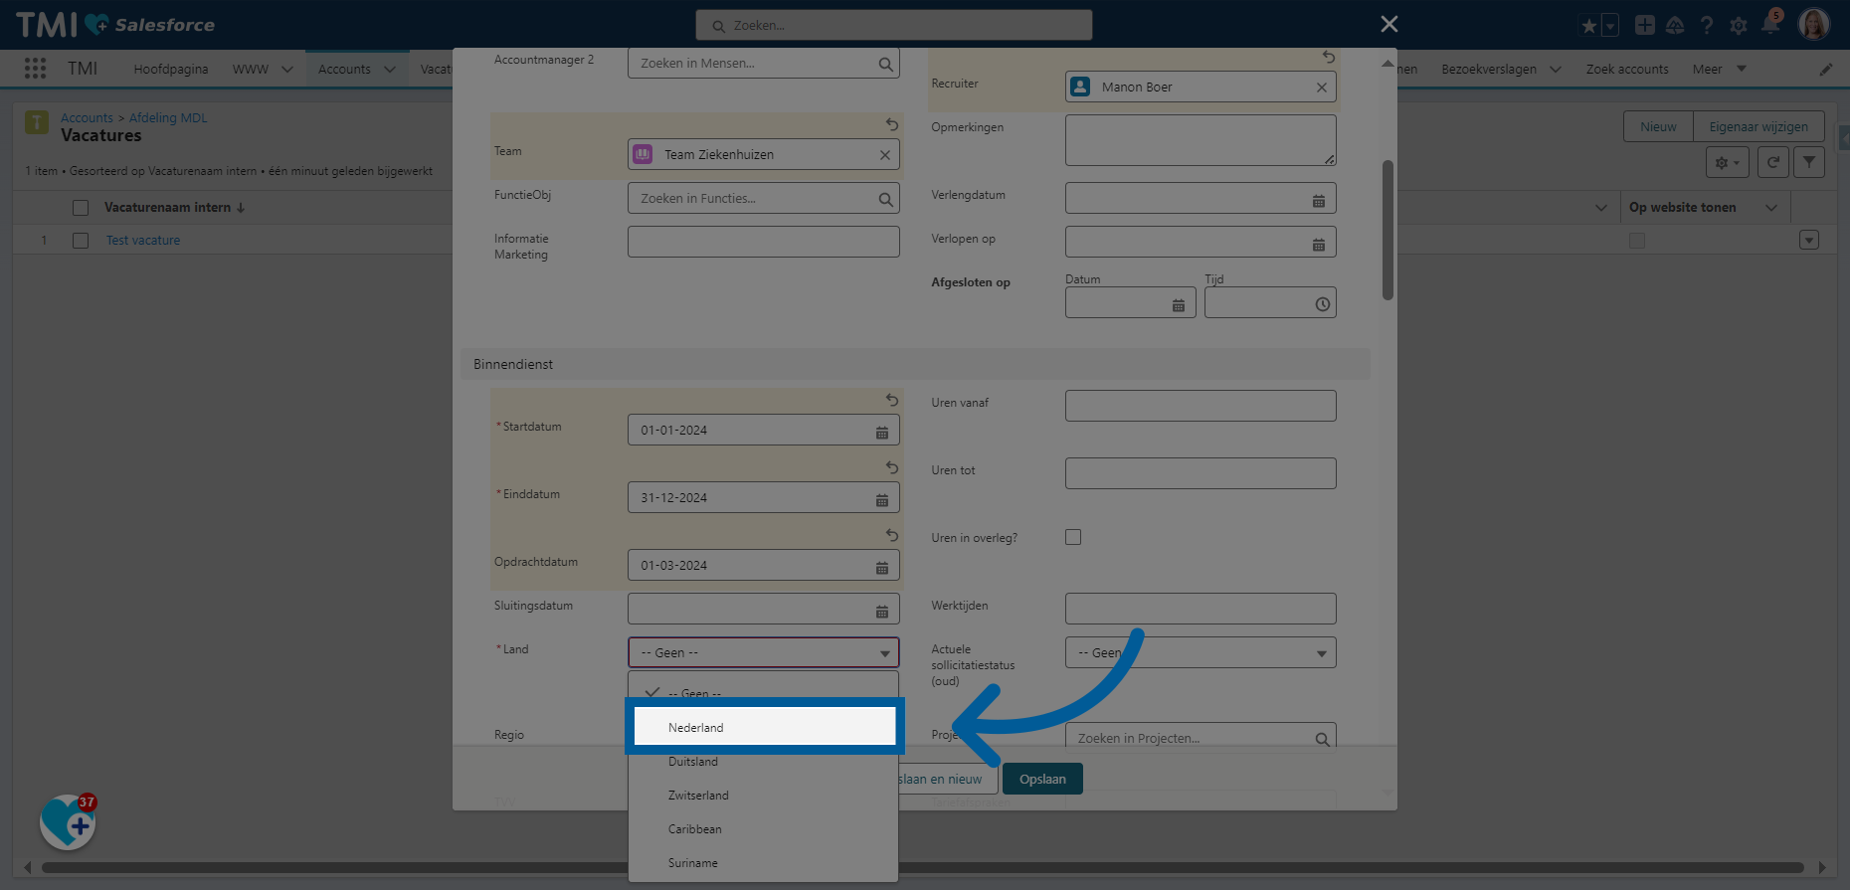Click the Opmerkingen text area

(x=1201, y=140)
